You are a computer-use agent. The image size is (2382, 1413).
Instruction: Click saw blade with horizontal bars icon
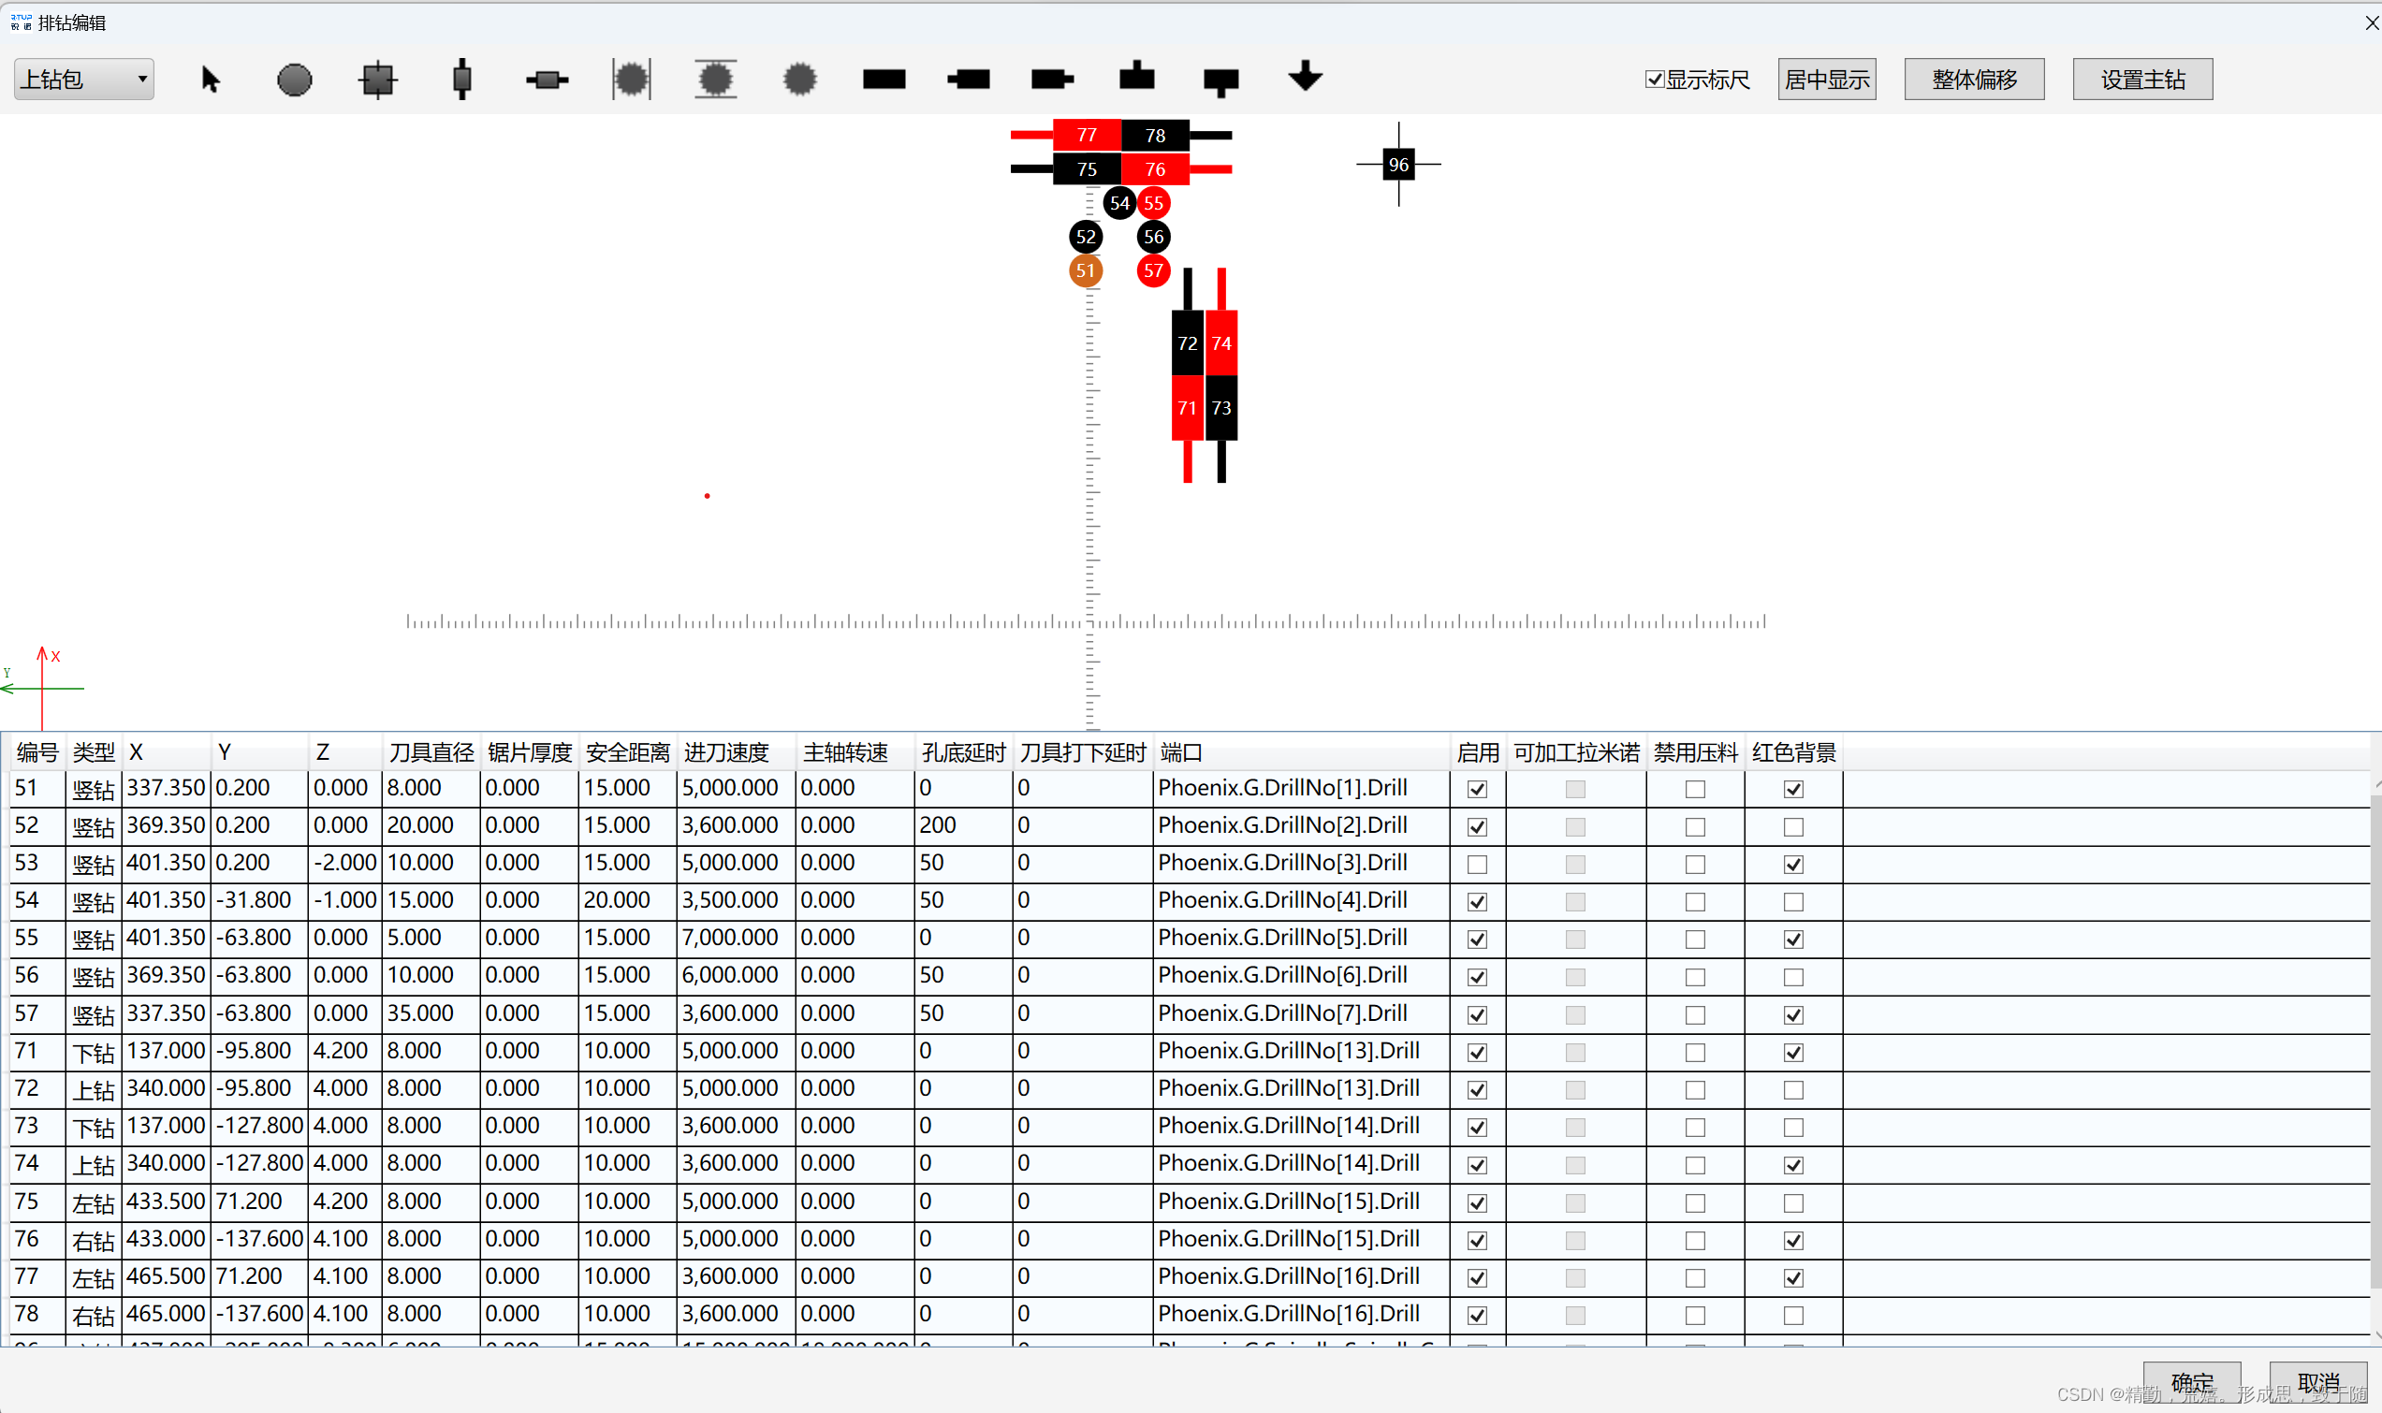pos(715,79)
